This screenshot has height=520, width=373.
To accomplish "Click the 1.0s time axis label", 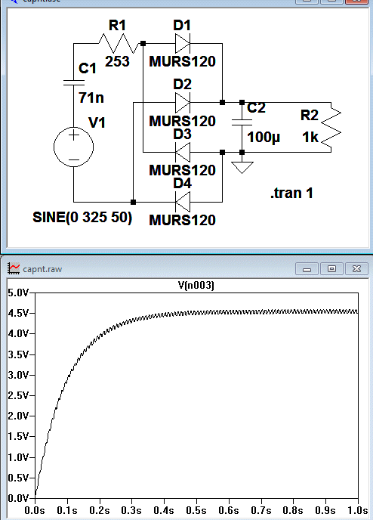I will tap(357, 510).
